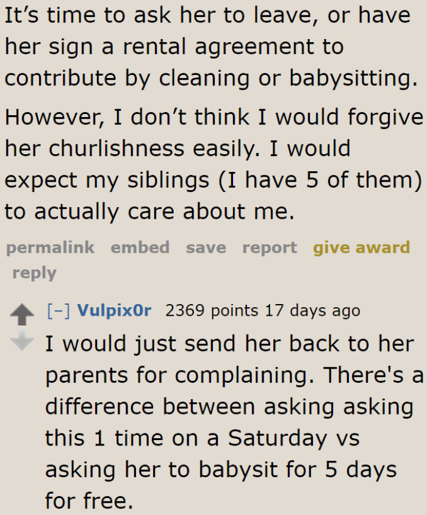
Task: Upvote Vulpix0r's comment with the up arrow
Action: pos(23,313)
